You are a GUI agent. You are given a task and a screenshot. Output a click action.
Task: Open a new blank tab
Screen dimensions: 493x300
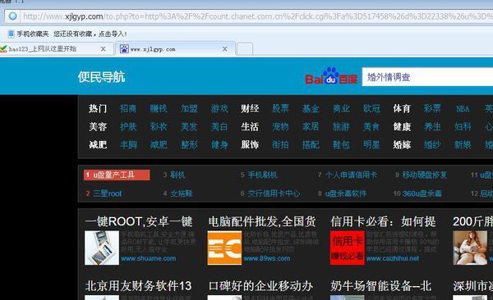tap(245, 49)
